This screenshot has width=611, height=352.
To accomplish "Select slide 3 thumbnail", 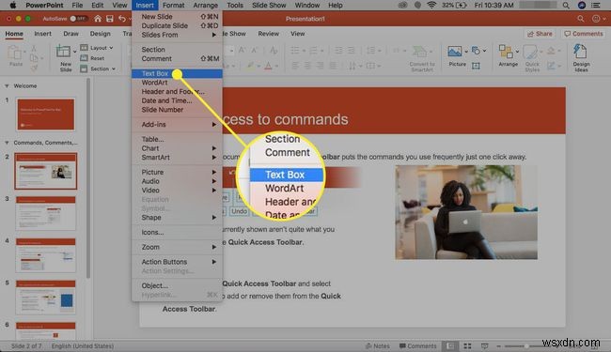I will pyautogui.click(x=46, y=213).
